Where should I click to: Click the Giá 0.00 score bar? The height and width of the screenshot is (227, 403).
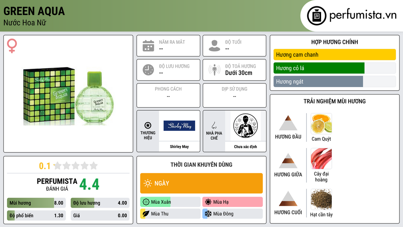(x=100, y=216)
